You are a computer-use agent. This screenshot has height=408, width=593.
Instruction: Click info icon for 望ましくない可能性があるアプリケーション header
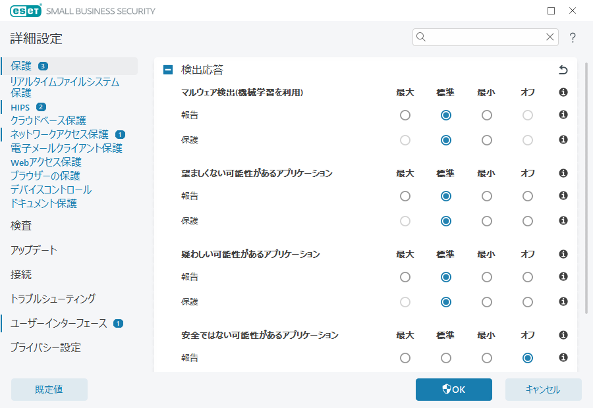point(563,174)
